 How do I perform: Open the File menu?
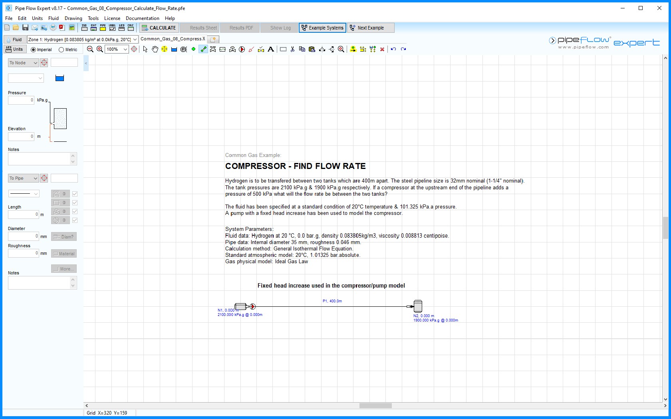pos(9,18)
